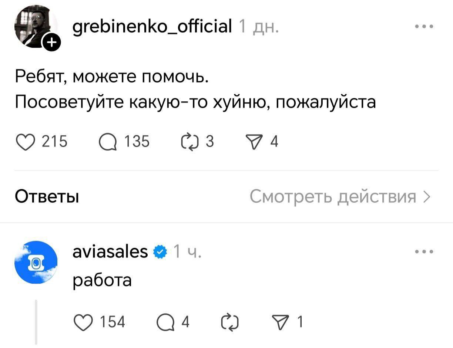453x348 pixels.
Task: Open grebinenko_official profile username
Action: [x=152, y=27]
